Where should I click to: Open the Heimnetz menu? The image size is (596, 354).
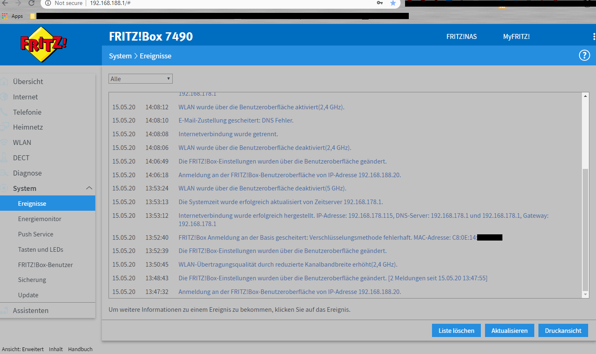click(28, 127)
